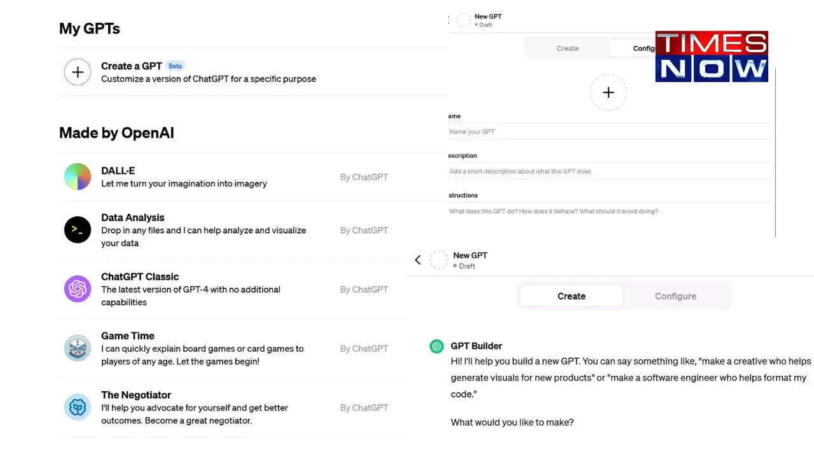Click the plus icon beside Create a GPT
Viewport: 814px width, 458px height.
[78, 73]
